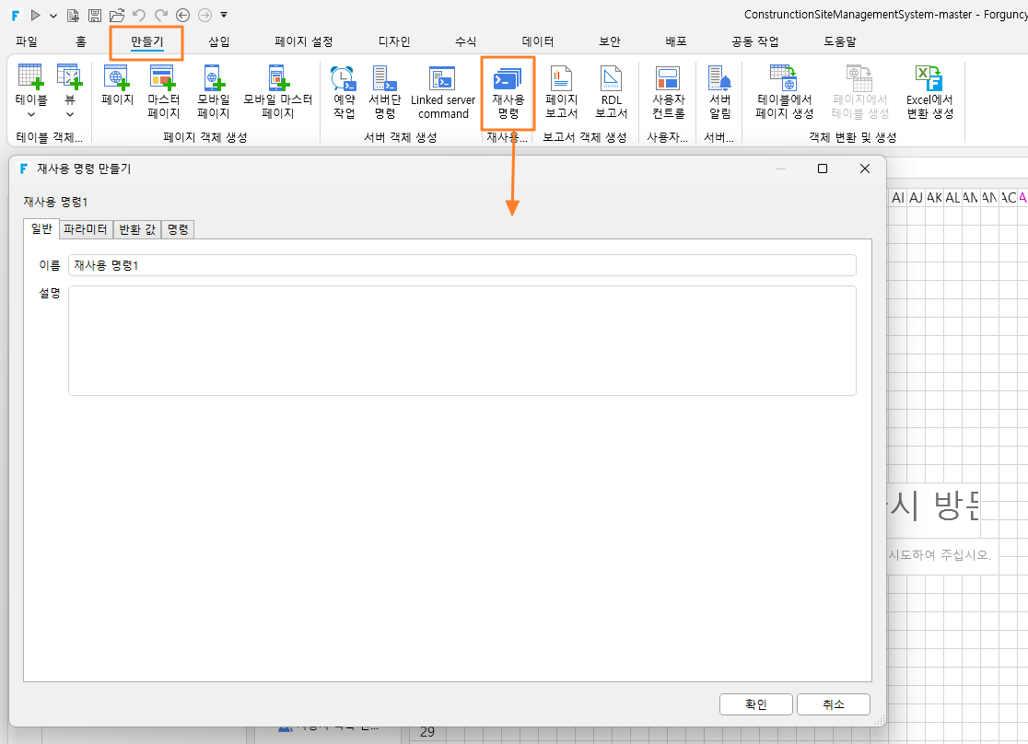Screen dimensions: 1028x744
Task: Switch to the 디자인 ribbon tab
Action: pyautogui.click(x=394, y=41)
